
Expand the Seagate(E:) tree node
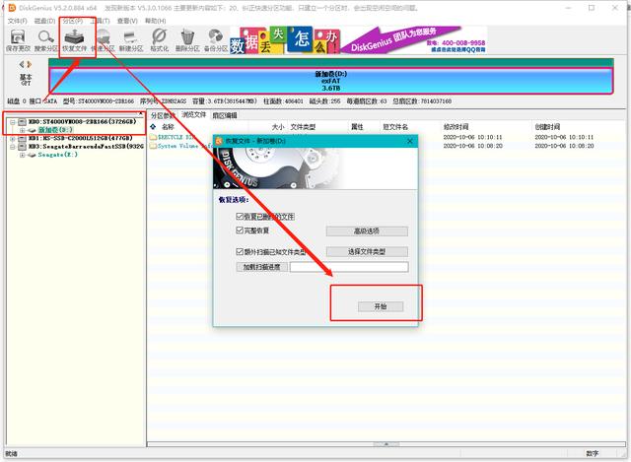tap(22, 155)
